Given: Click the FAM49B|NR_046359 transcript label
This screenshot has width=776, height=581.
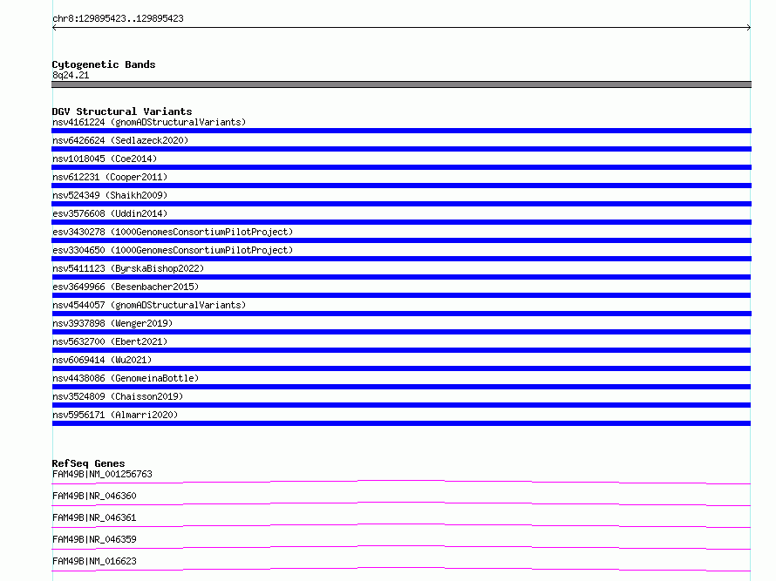Looking at the screenshot, I should 94,539.
